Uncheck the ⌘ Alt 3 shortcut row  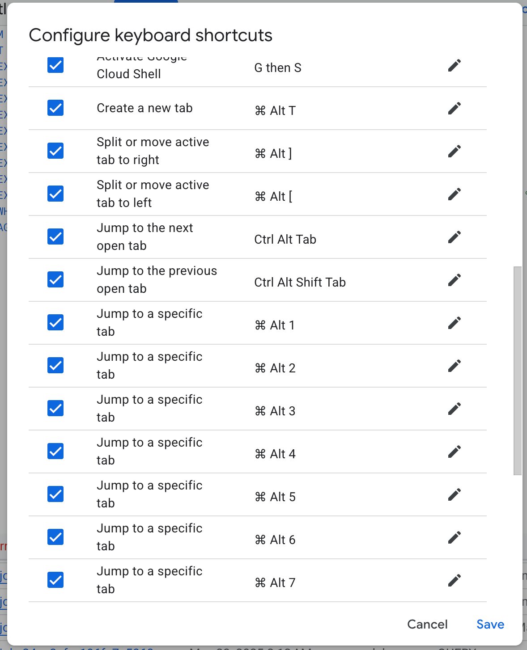pos(55,408)
